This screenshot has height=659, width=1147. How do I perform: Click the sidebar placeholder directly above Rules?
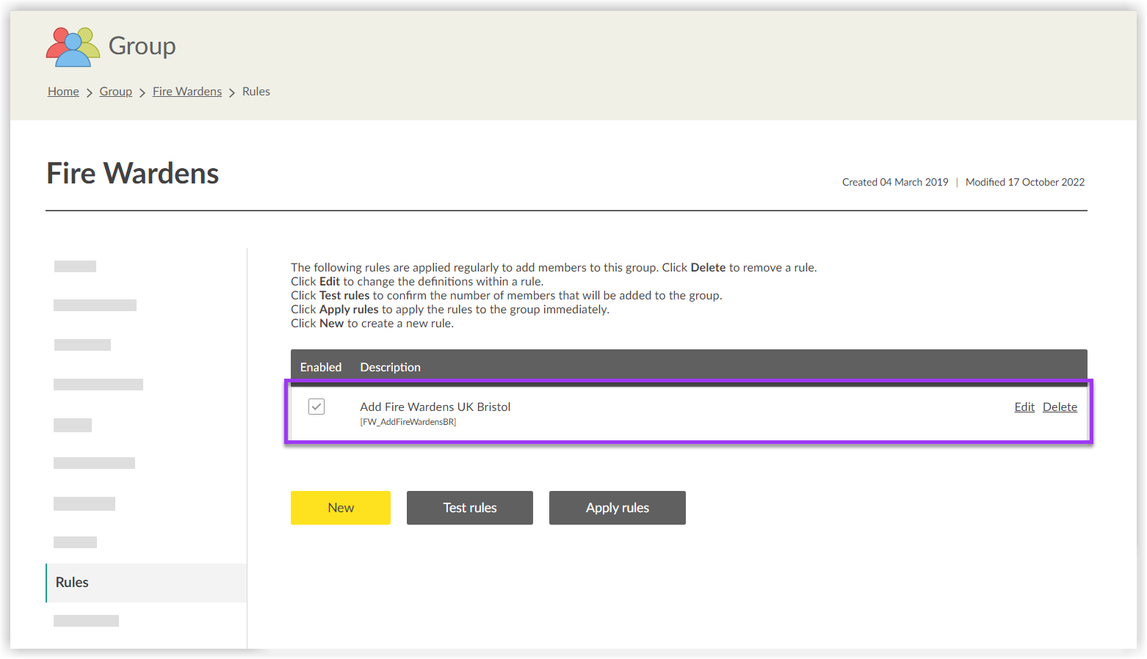pyautogui.click(x=75, y=542)
